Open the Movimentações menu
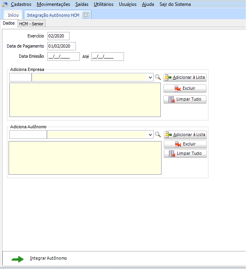The width and height of the screenshot is (246, 269). [53, 4]
